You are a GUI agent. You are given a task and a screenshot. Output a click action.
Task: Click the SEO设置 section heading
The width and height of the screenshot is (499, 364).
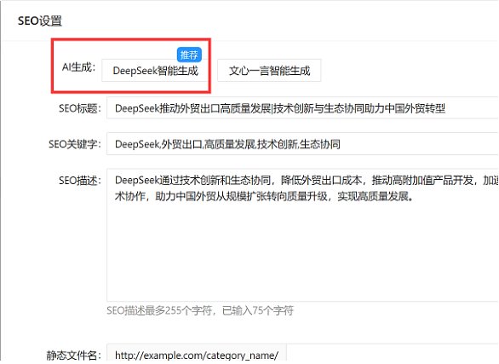click(40, 20)
